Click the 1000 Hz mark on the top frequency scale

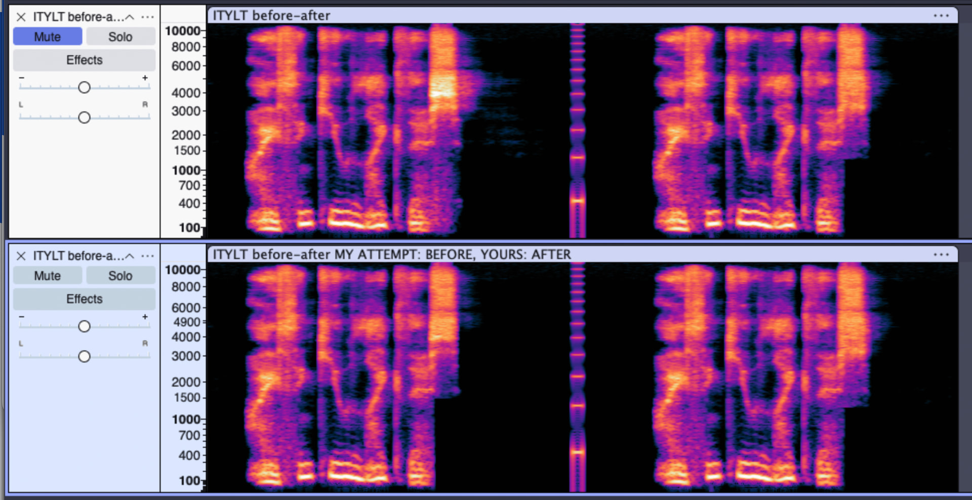click(x=186, y=171)
